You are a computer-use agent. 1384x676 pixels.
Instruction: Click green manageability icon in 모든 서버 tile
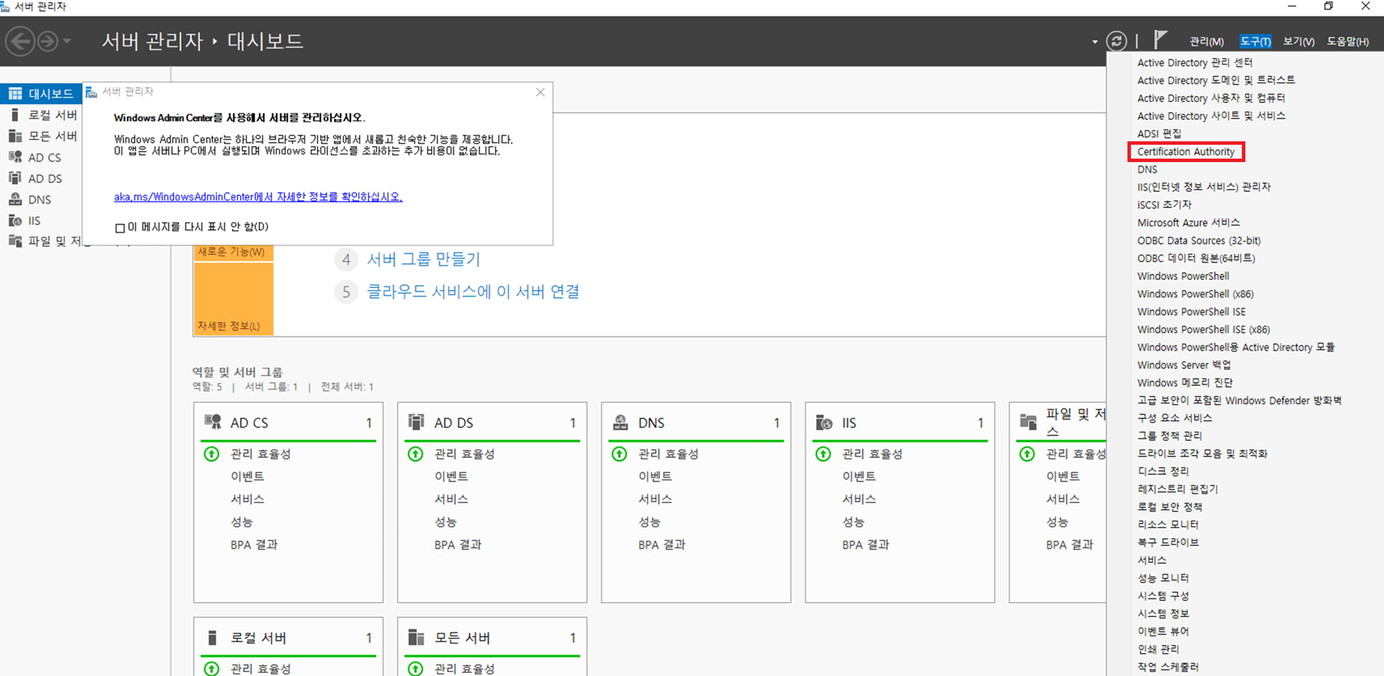click(x=415, y=668)
